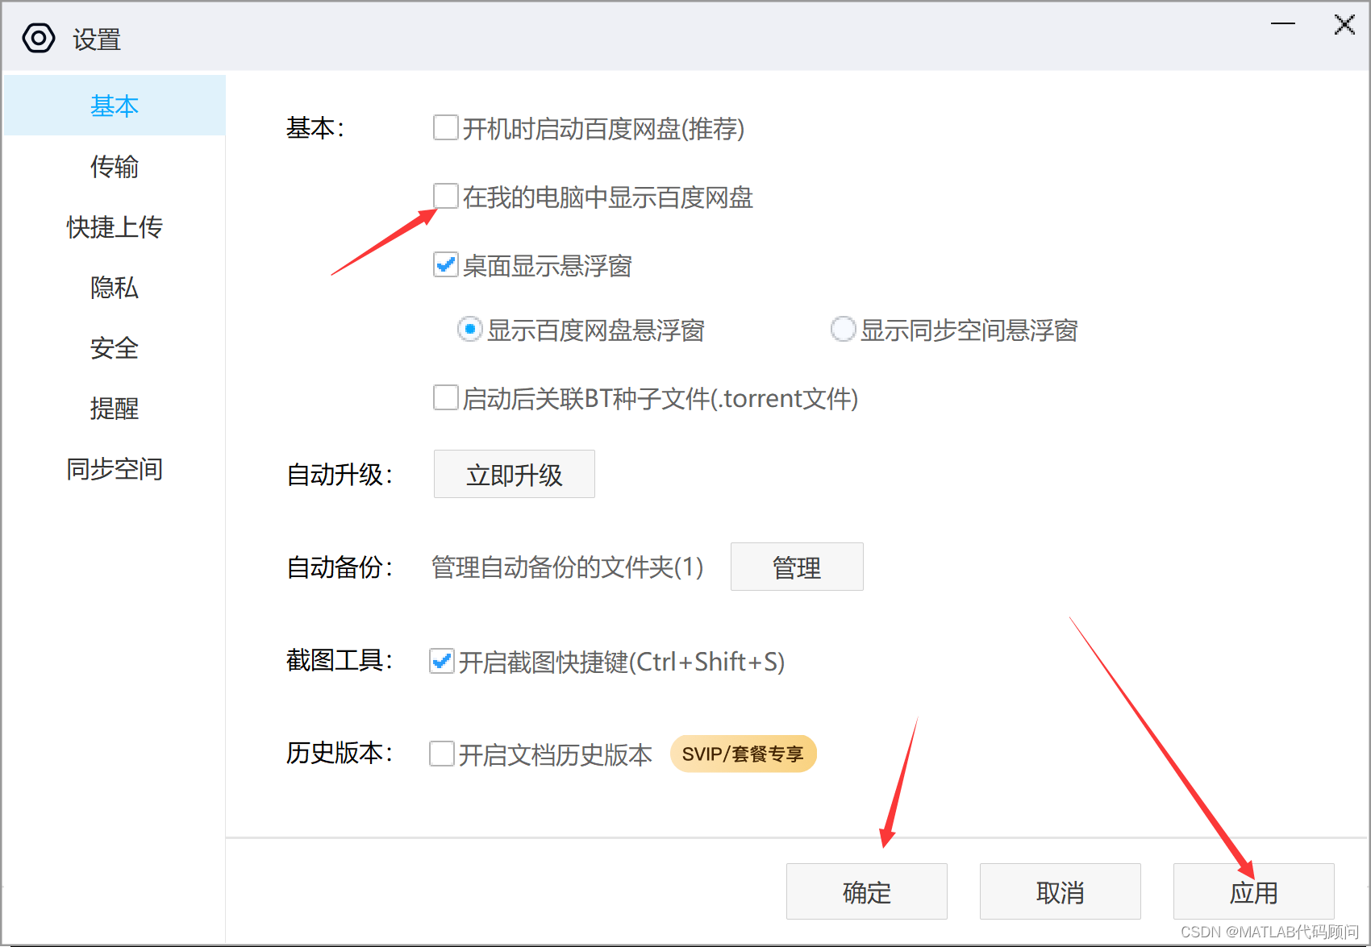Screen dimensions: 1371x947
Task: Click the settings gear icon in title bar
Action: pyautogui.click(x=39, y=38)
